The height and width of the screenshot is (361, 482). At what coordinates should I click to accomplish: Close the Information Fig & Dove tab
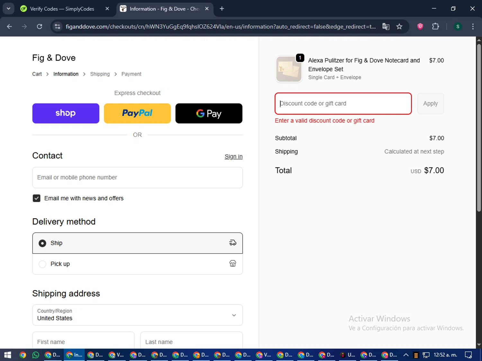click(207, 9)
